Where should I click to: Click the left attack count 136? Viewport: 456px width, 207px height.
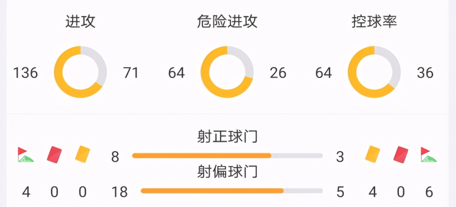point(26,73)
